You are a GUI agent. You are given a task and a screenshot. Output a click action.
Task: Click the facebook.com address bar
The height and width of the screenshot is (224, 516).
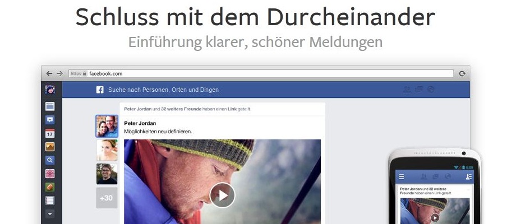(261, 73)
